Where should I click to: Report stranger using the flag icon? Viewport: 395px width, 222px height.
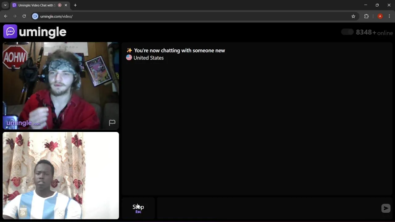[x=112, y=123]
